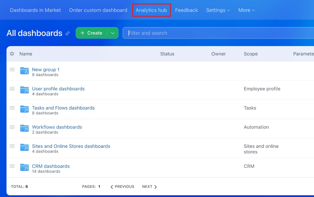The width and height of the screenshot is (314, 197).
Task: Click the Status column header
Action: (x=167, y=54)
